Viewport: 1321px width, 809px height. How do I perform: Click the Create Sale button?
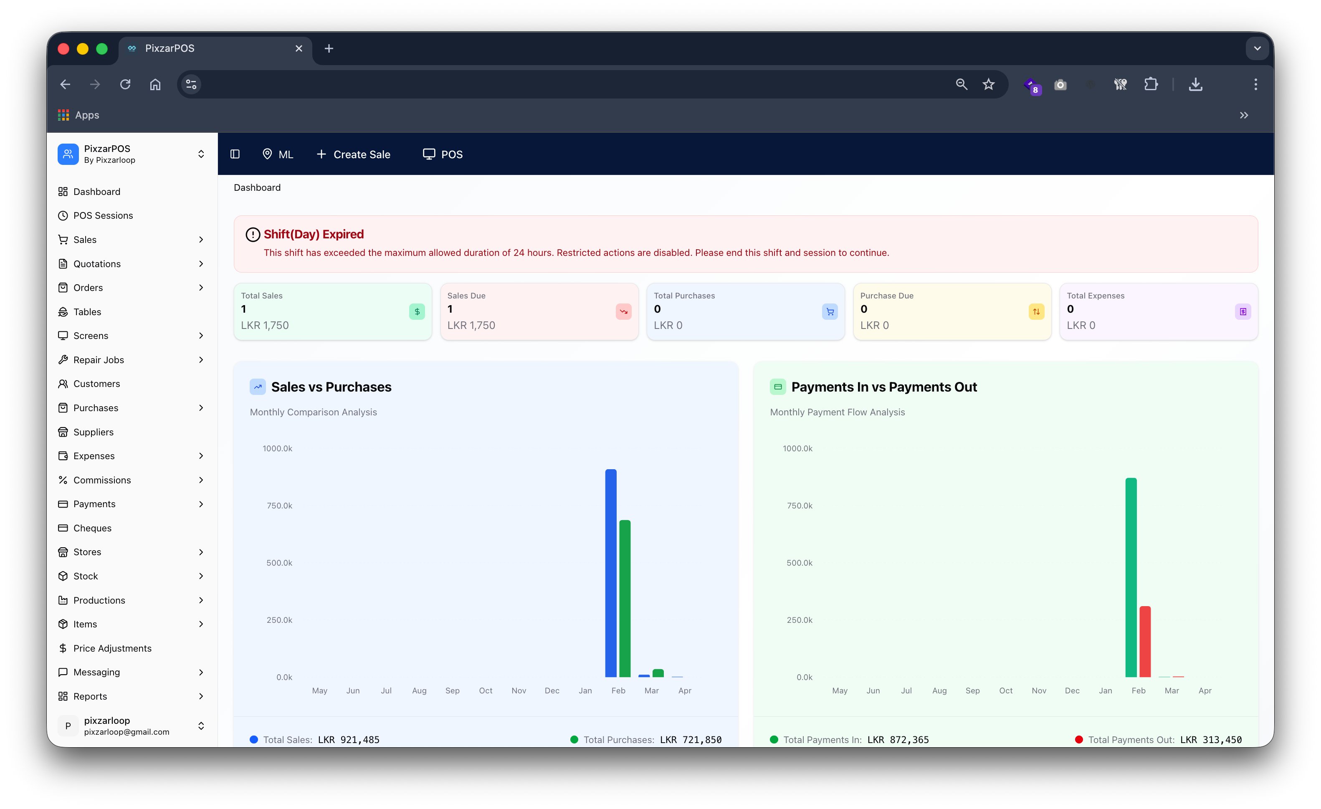[x=354, y=154]
